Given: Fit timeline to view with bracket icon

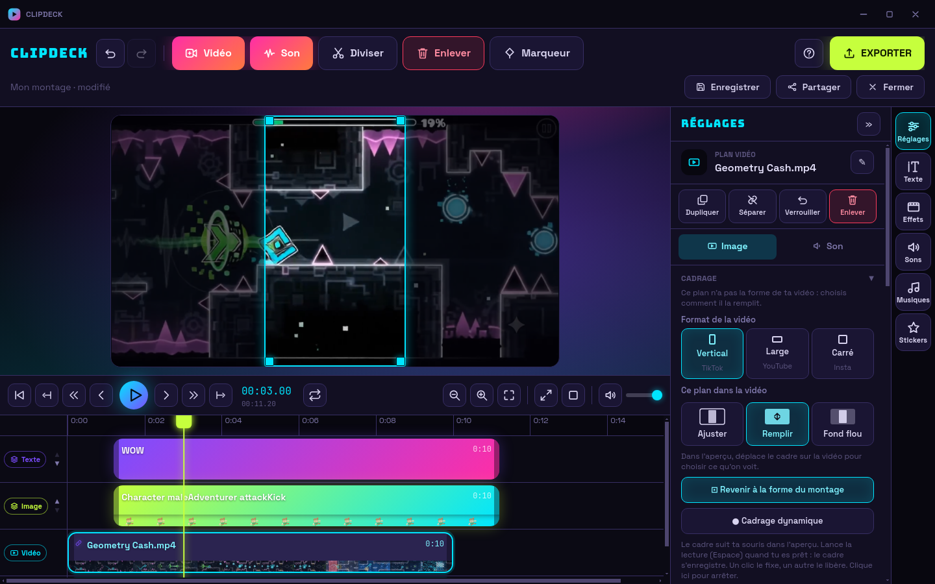Looking at the screenshot, I should coord(509,395).
